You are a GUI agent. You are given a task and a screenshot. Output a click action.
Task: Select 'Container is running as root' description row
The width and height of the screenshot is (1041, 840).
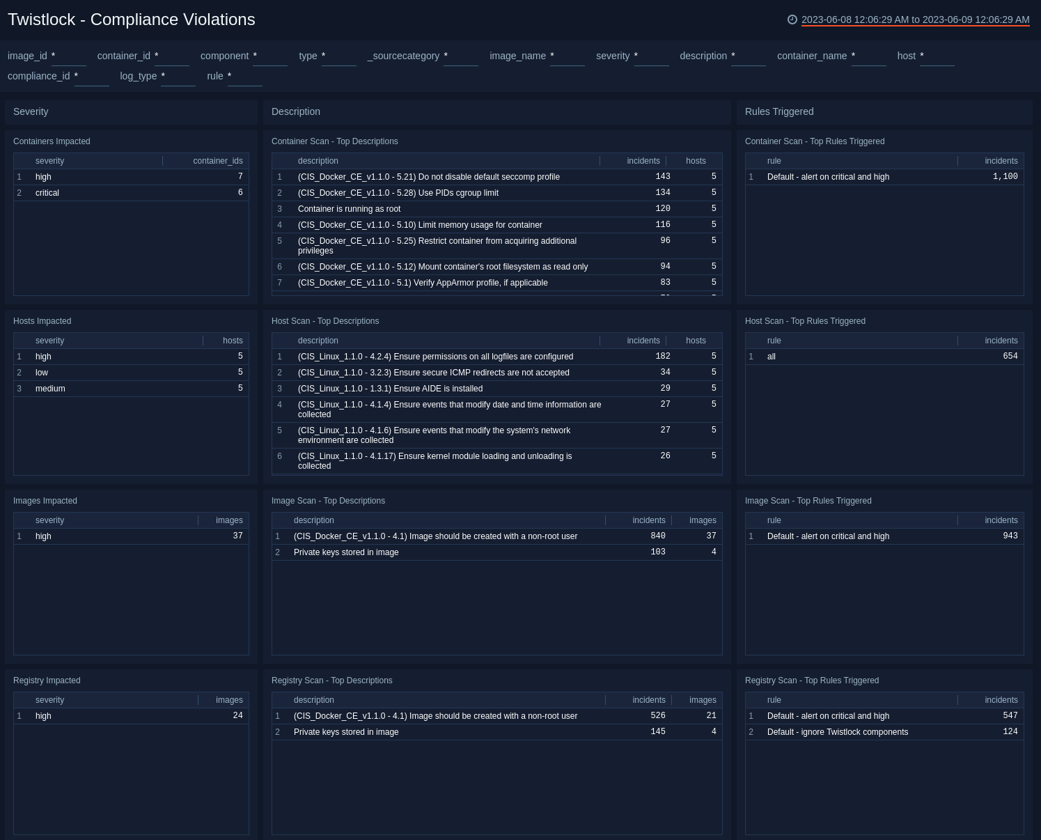click(349, 209)
